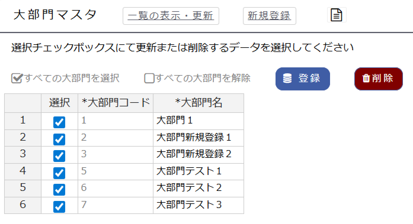Toggle the すべての大部門を選択 checkbox
The width and height of the screenshot is (413, 224).
click(x=17, y=78)
